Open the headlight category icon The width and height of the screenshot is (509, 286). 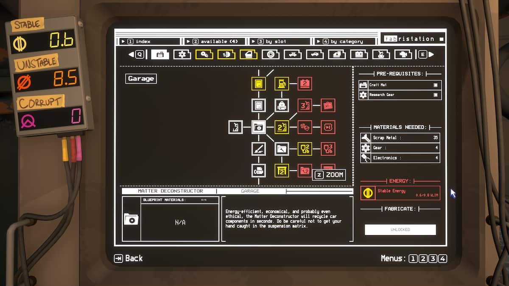[226, 54]
